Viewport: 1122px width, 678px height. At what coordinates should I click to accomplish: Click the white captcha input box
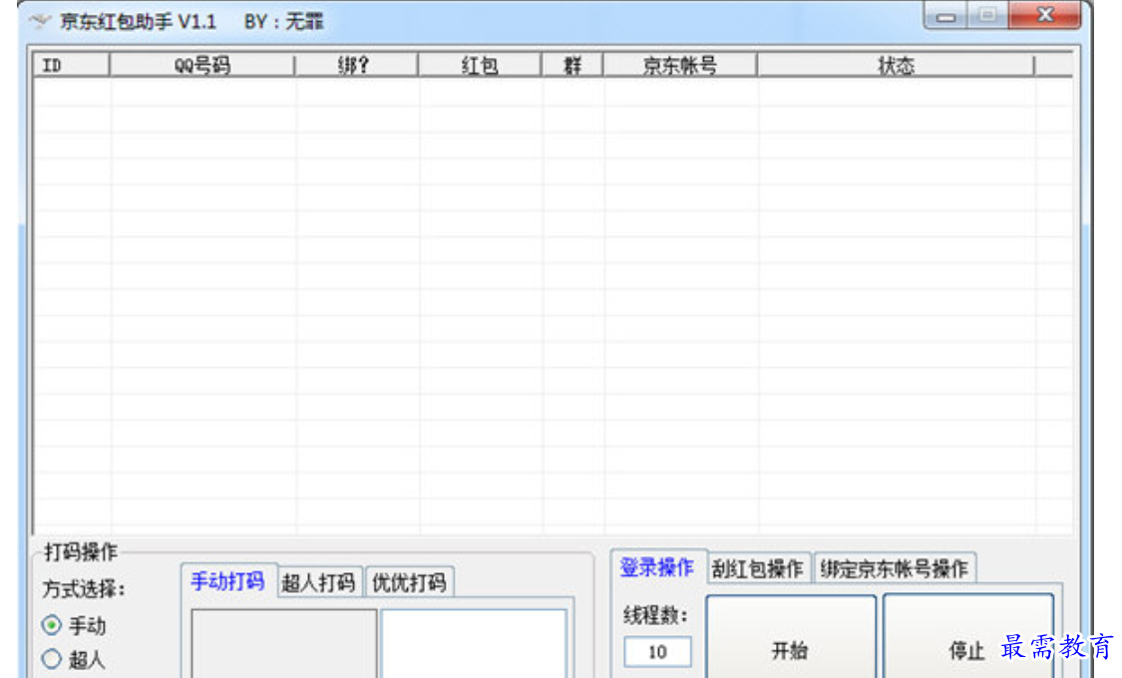[x=474, y=643]
